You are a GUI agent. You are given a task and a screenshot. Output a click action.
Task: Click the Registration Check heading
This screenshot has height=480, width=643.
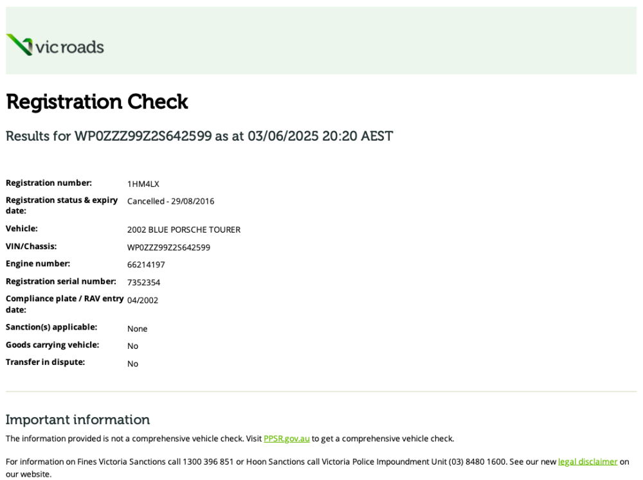(x=97, y=102)
